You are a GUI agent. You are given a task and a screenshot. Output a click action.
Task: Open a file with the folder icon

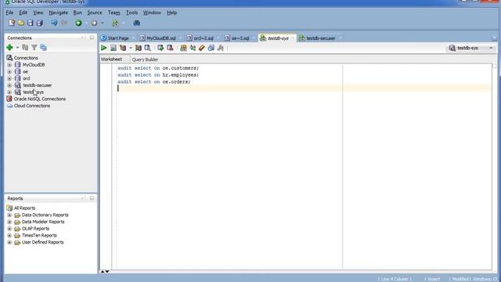point(21,23)
